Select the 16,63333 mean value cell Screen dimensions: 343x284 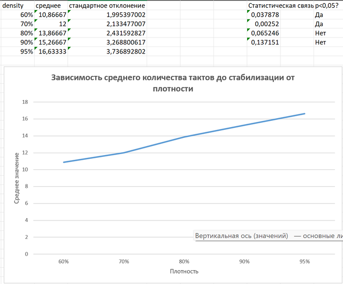51,52
